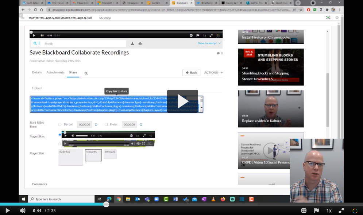Click the print transcript icon
The height and width of the screenshot is (215, 363).
(x=140, y=43)
